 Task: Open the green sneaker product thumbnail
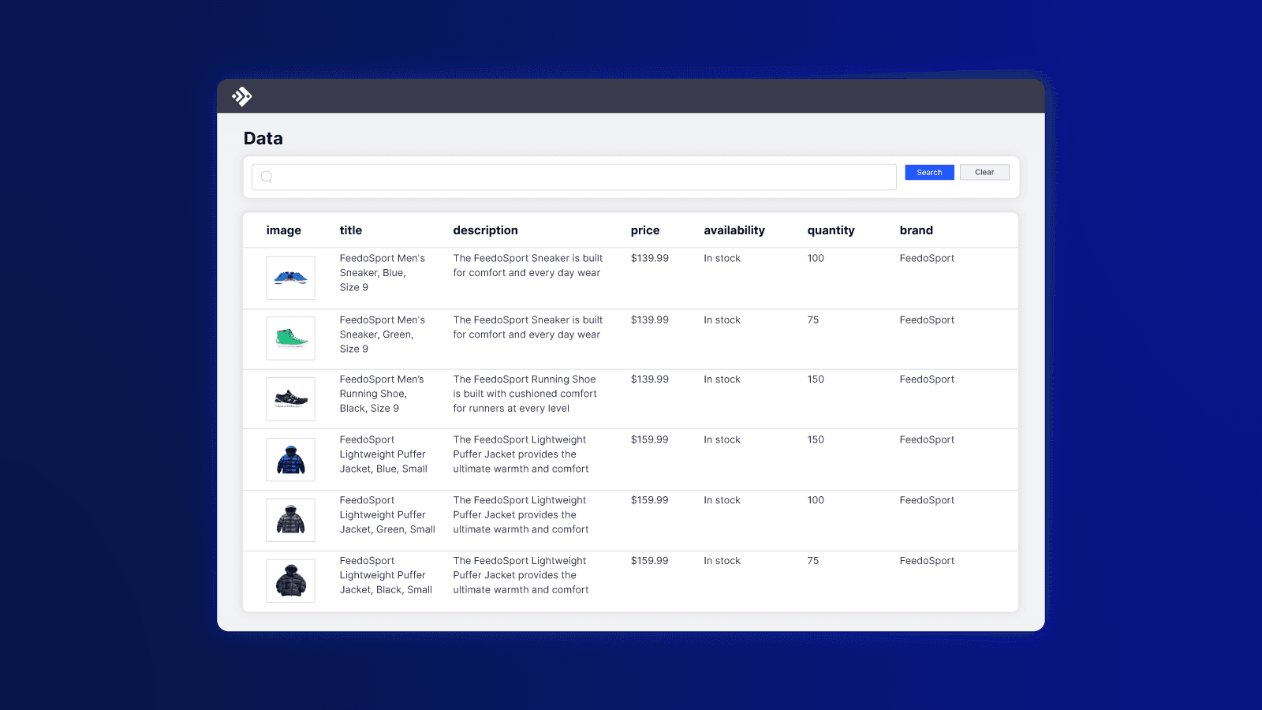[290, 338]
